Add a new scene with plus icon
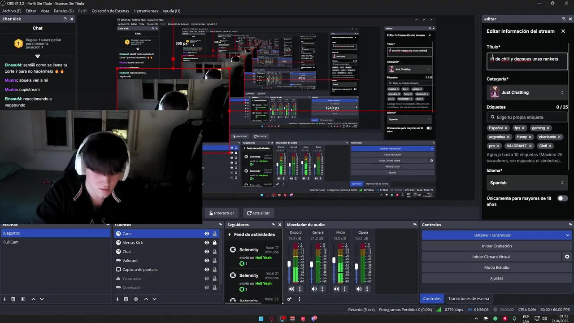Image resolution: width=574 pixels, height=323 pixels. [5, 299]
